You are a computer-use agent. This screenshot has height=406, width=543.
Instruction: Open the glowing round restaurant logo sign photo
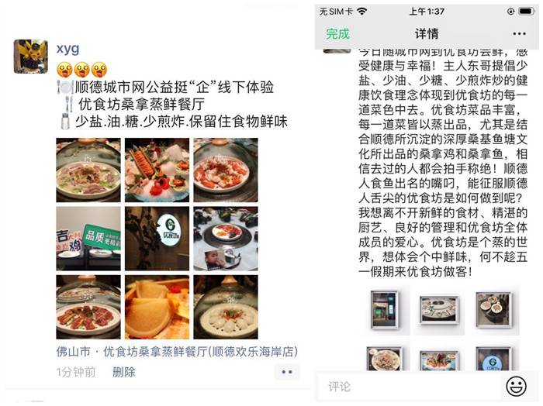coord(157,239)
